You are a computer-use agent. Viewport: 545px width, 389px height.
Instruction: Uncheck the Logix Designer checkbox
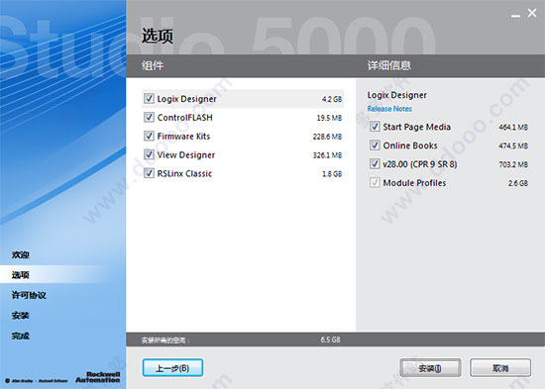[x=149, y=99]
